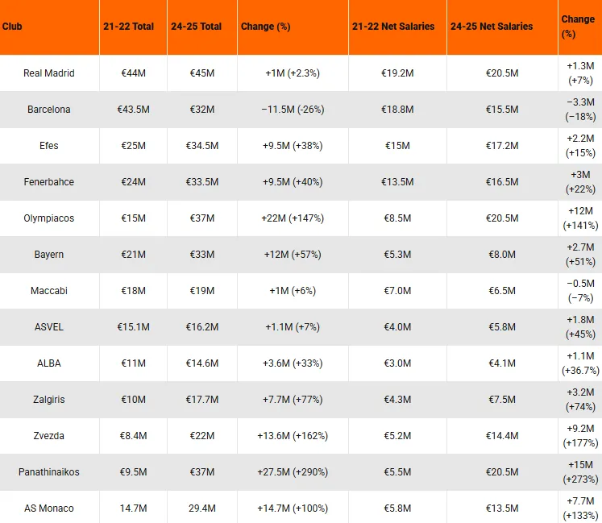The width and height of the screenshot is (602, 523).
Task: Click the AS Monaco club cell
Action: (49, 508)
